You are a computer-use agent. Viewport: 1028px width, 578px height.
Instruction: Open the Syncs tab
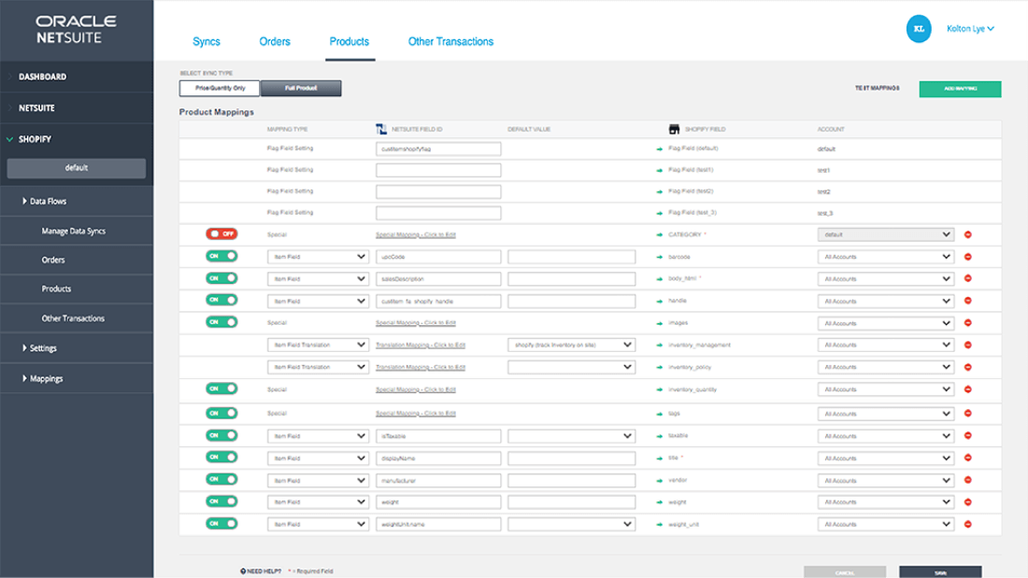[207, 41]
